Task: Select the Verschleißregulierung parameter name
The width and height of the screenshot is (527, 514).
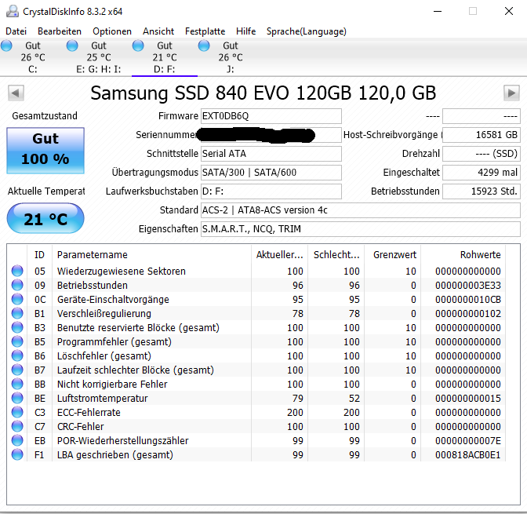Action: click(x=104, y=314)
